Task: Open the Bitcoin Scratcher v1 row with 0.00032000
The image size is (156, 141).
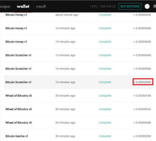Action: 78,82
